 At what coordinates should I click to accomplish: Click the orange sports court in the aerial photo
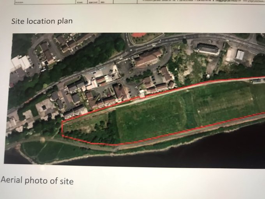139,35
